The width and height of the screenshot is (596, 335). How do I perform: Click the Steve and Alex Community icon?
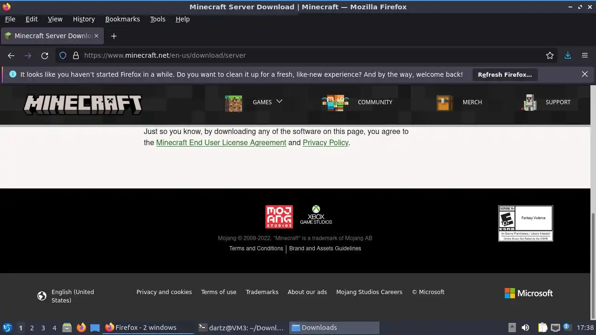tap(335, 103)
